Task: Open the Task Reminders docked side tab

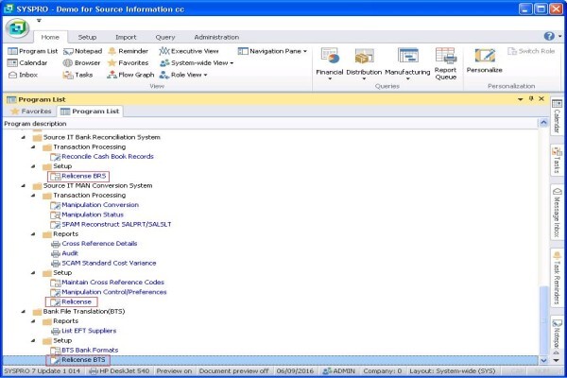Action: click(x=557, y=278)
